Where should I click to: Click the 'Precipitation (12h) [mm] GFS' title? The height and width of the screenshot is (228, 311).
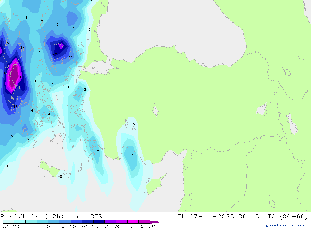[x=51, y=216]
